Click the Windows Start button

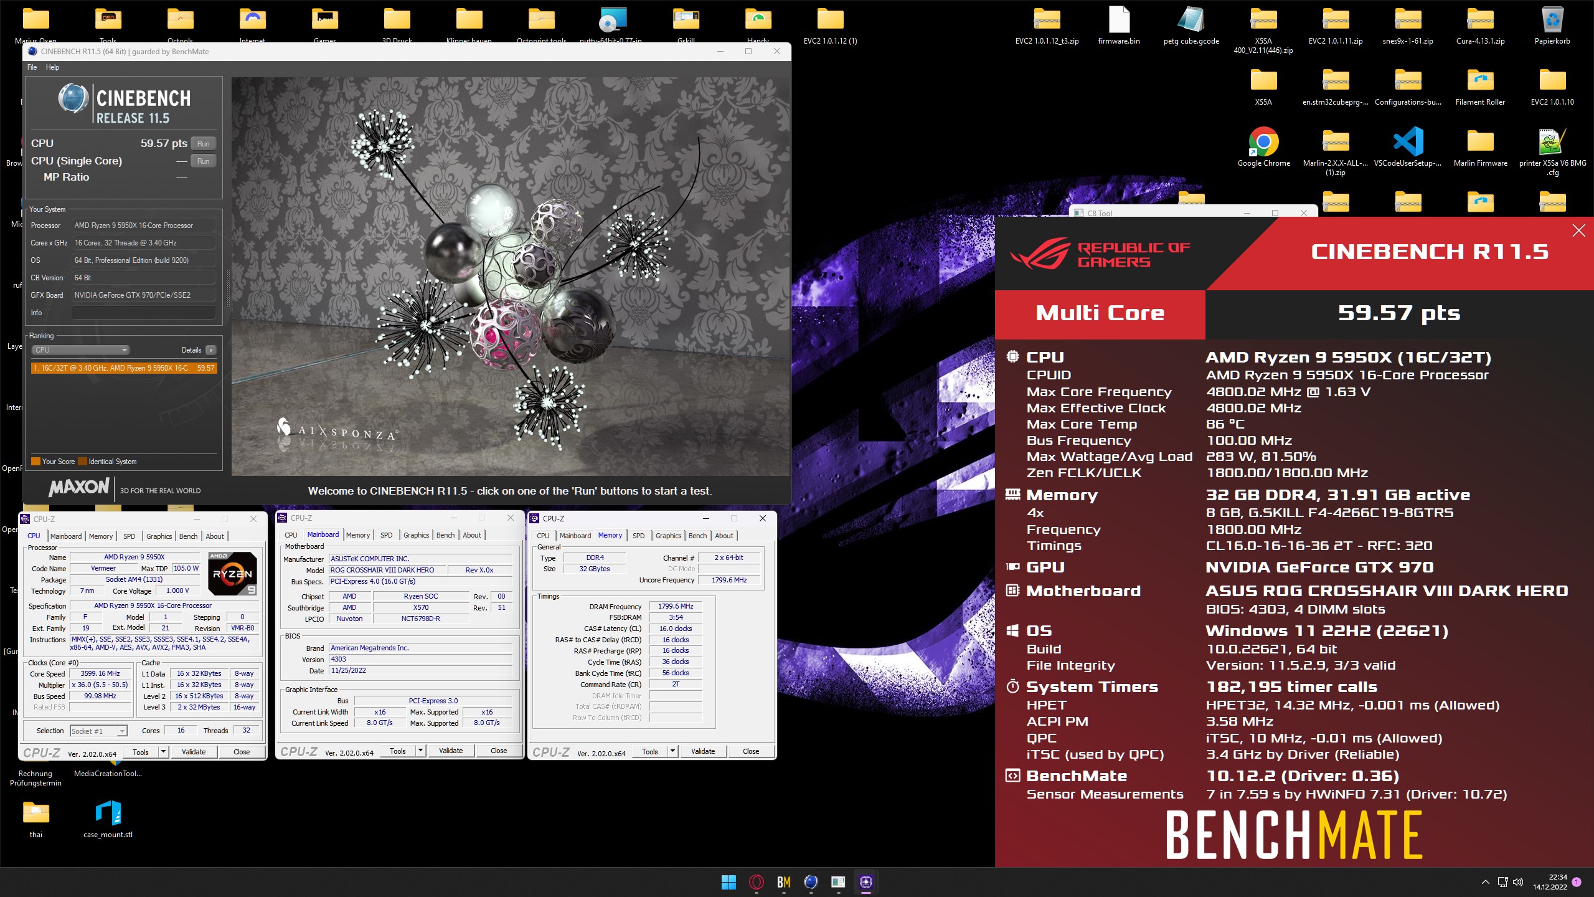729,882
